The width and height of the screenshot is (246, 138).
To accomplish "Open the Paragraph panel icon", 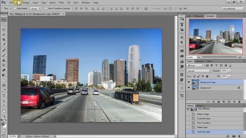I will (x=182, y=43).
